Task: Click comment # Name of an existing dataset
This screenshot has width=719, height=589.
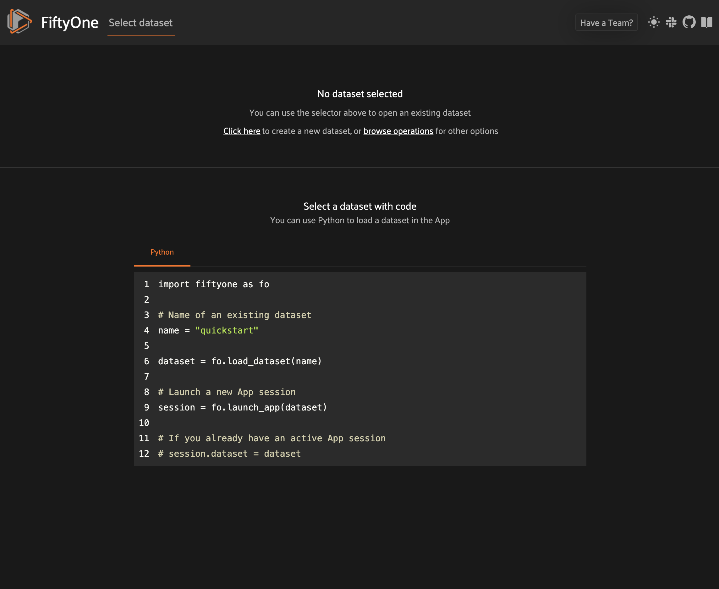Action: click(235, 315)
